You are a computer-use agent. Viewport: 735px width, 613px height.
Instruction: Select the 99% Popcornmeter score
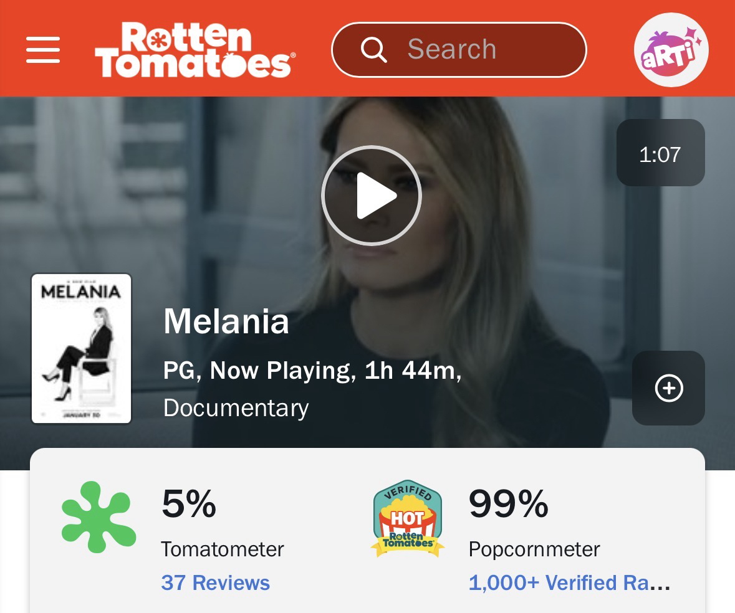[x=509, y=504]
